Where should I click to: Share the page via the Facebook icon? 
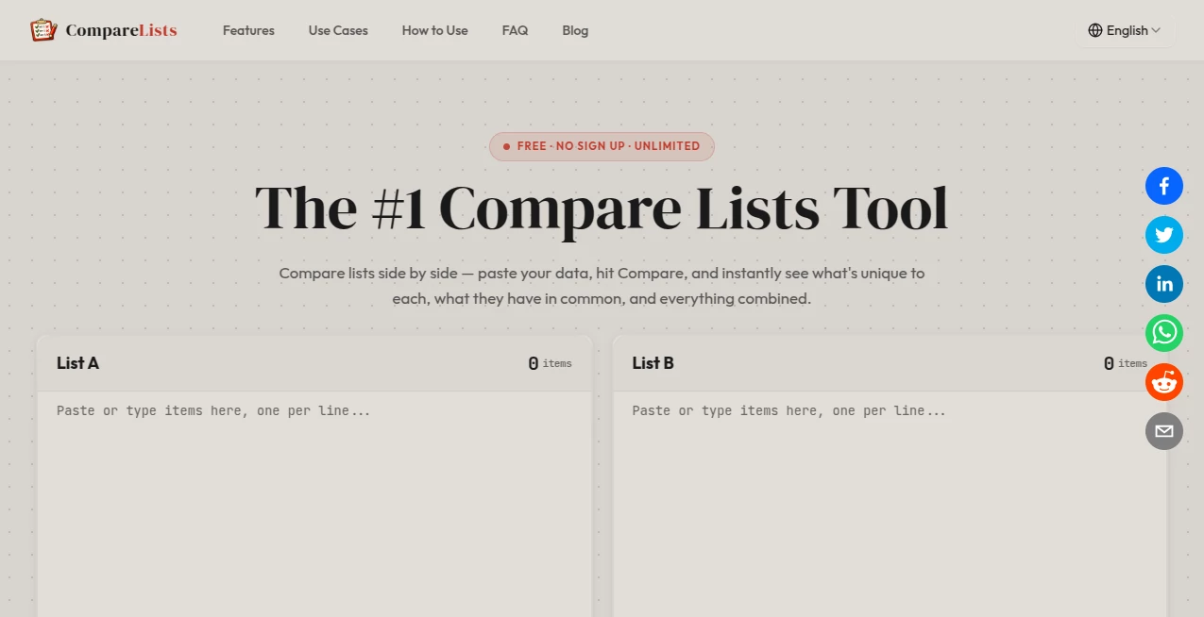(1163, 186)
